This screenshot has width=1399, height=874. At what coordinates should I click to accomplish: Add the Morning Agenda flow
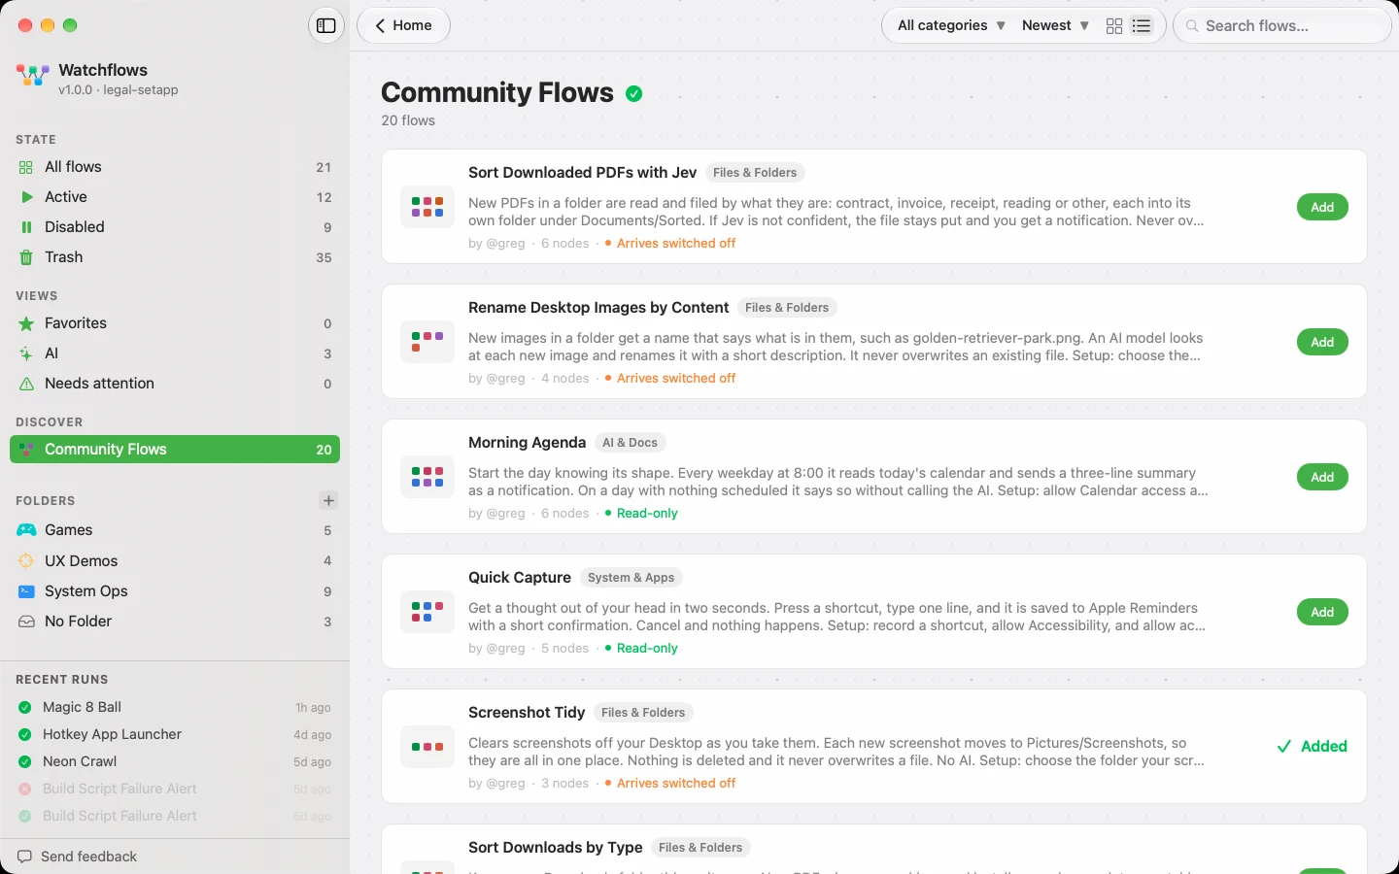coord(1322,477)
